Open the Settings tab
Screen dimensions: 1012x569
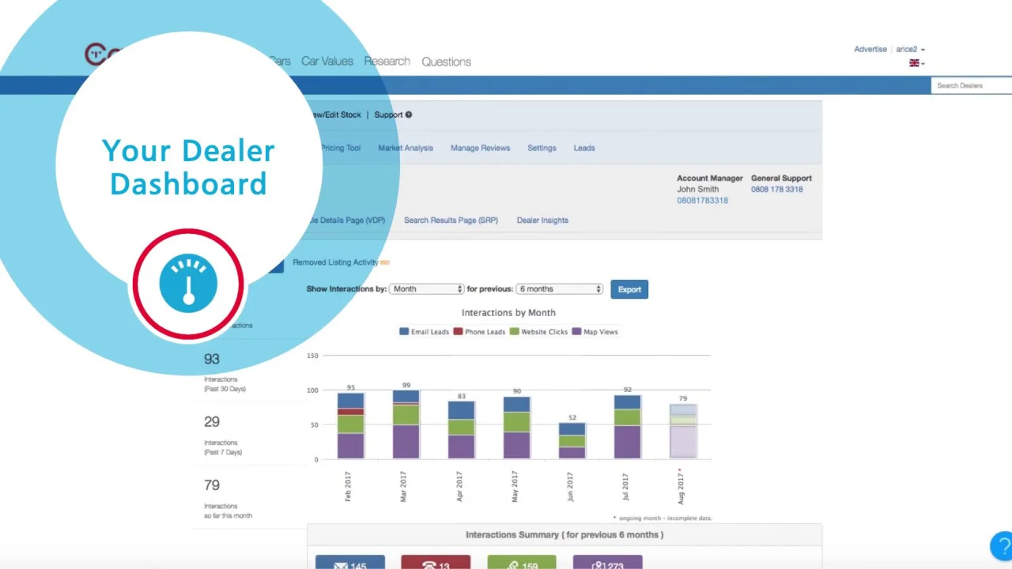(x=542, y=148)
